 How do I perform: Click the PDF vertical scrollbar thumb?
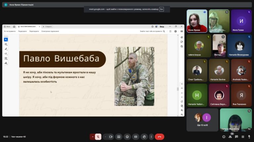178,89
